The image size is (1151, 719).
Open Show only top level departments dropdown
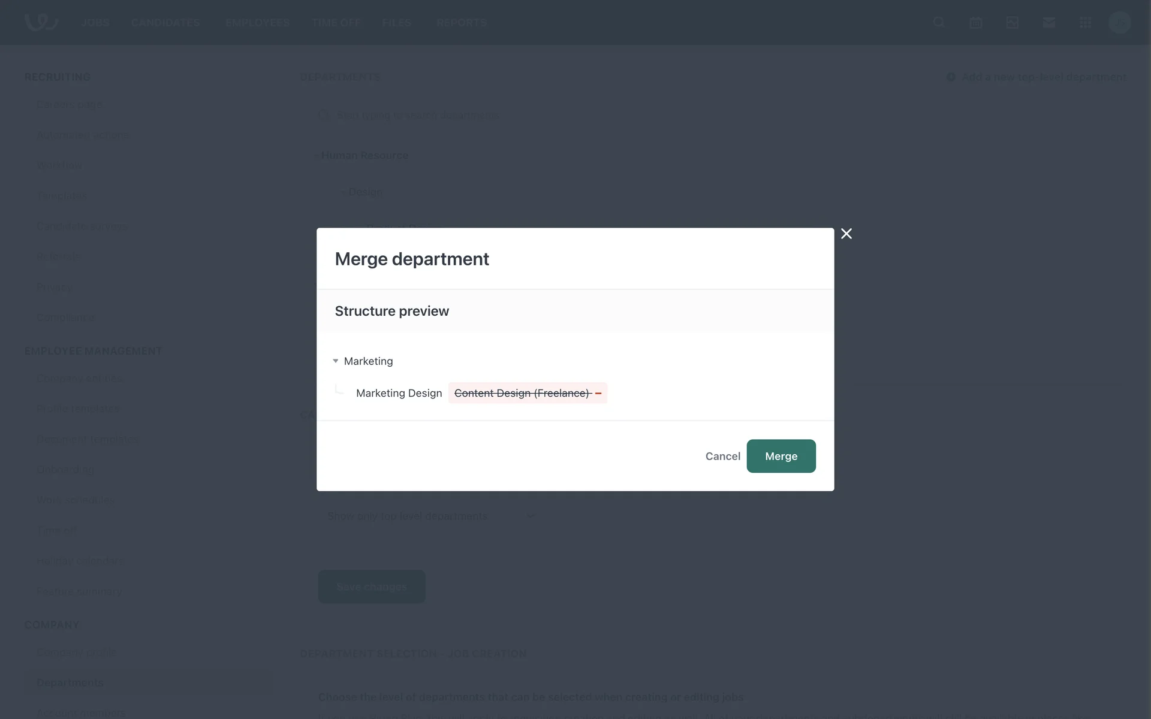(x=429, y=516)
